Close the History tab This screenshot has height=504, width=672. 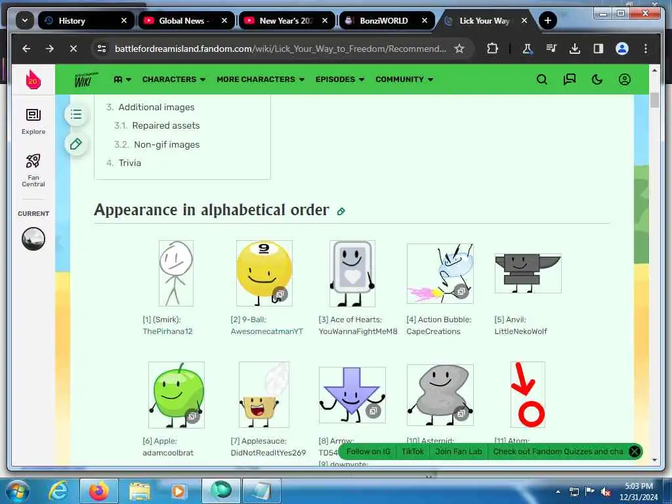pos(124,20)
